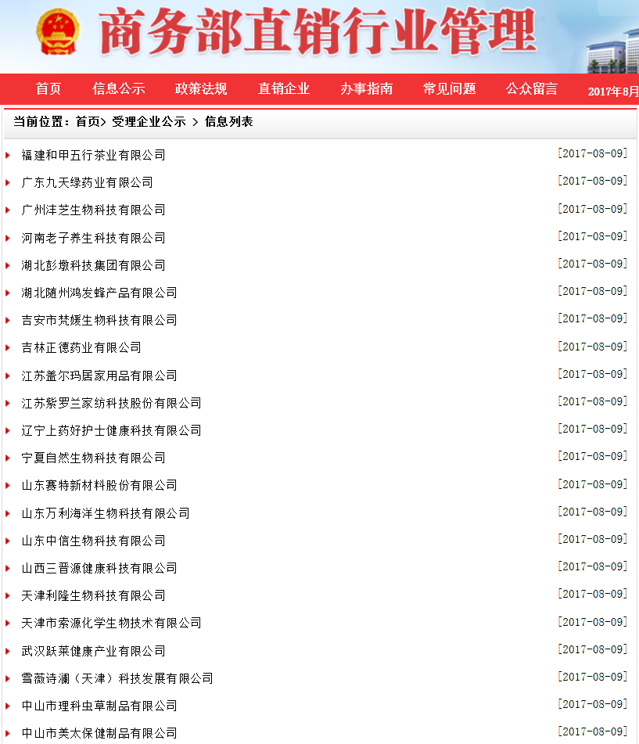Go to 政策法规 navigation item
Viewport: 639px width, 744px height.
tap(201, 89)
